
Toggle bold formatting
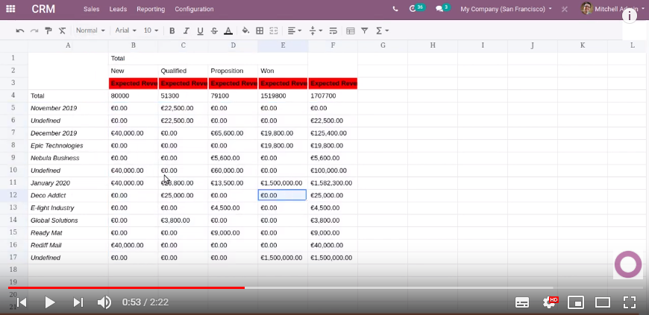click(172, 31)
